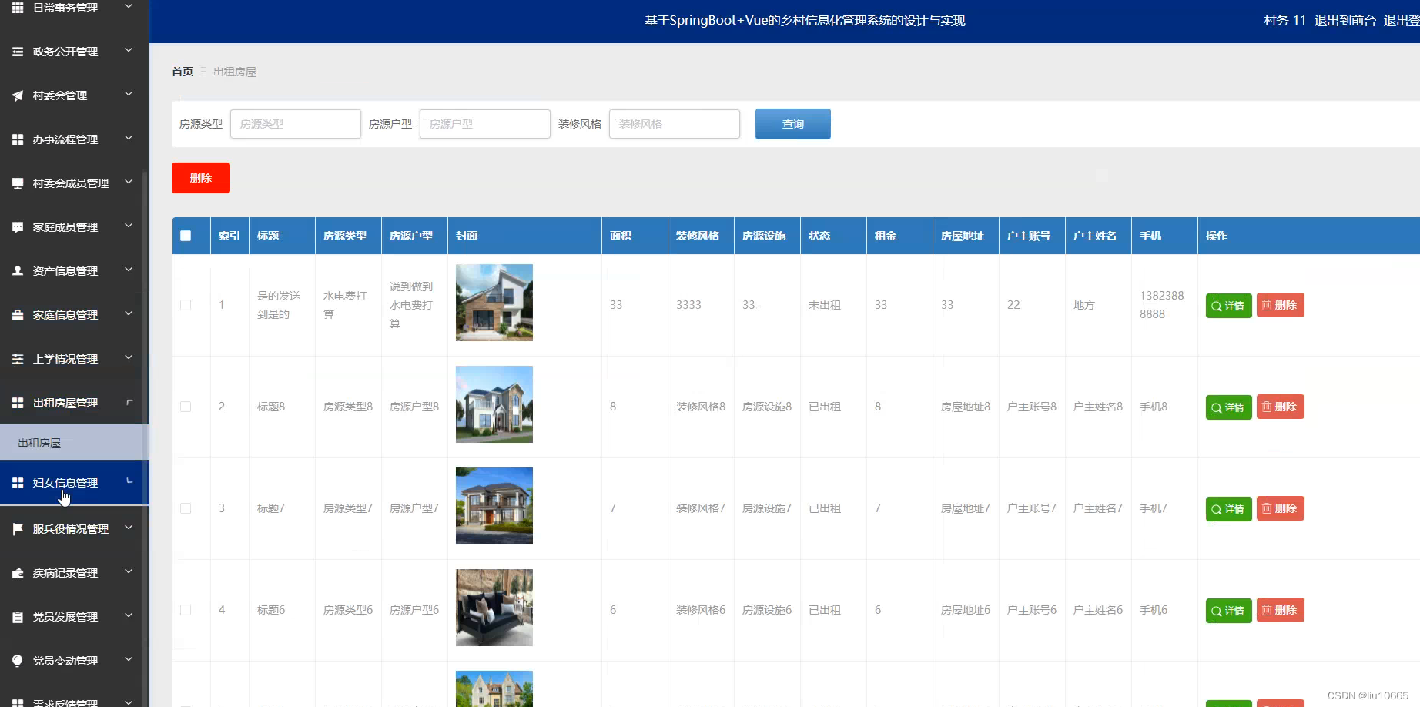Expand the 家庭成员管理 menu
This screenshot has height=707, width=1420.
click(x=73, y=226)
